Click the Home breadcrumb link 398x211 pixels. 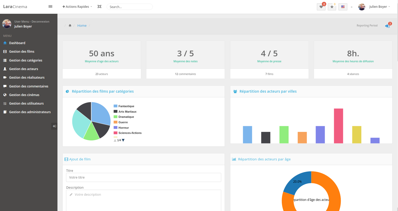pyautogui.click(x=82, y=25)
